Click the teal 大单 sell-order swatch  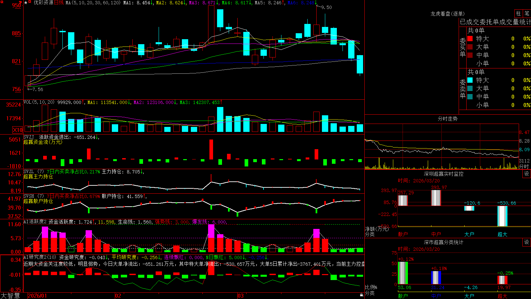[470, 88]
